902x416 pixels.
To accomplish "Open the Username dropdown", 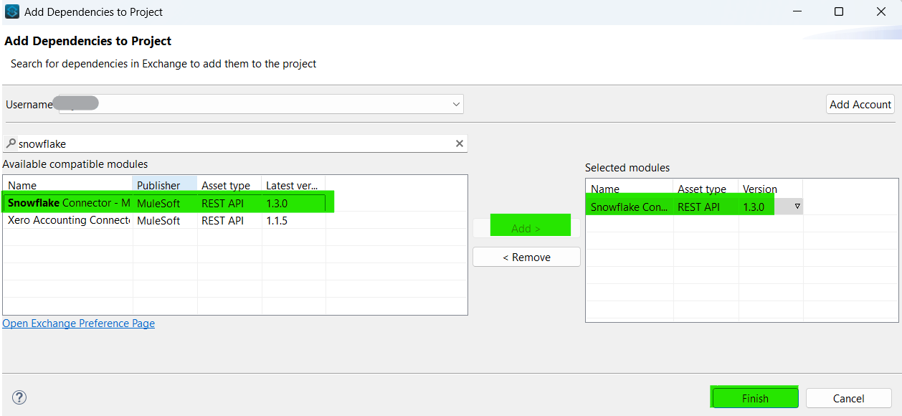I will coord(456,105).
